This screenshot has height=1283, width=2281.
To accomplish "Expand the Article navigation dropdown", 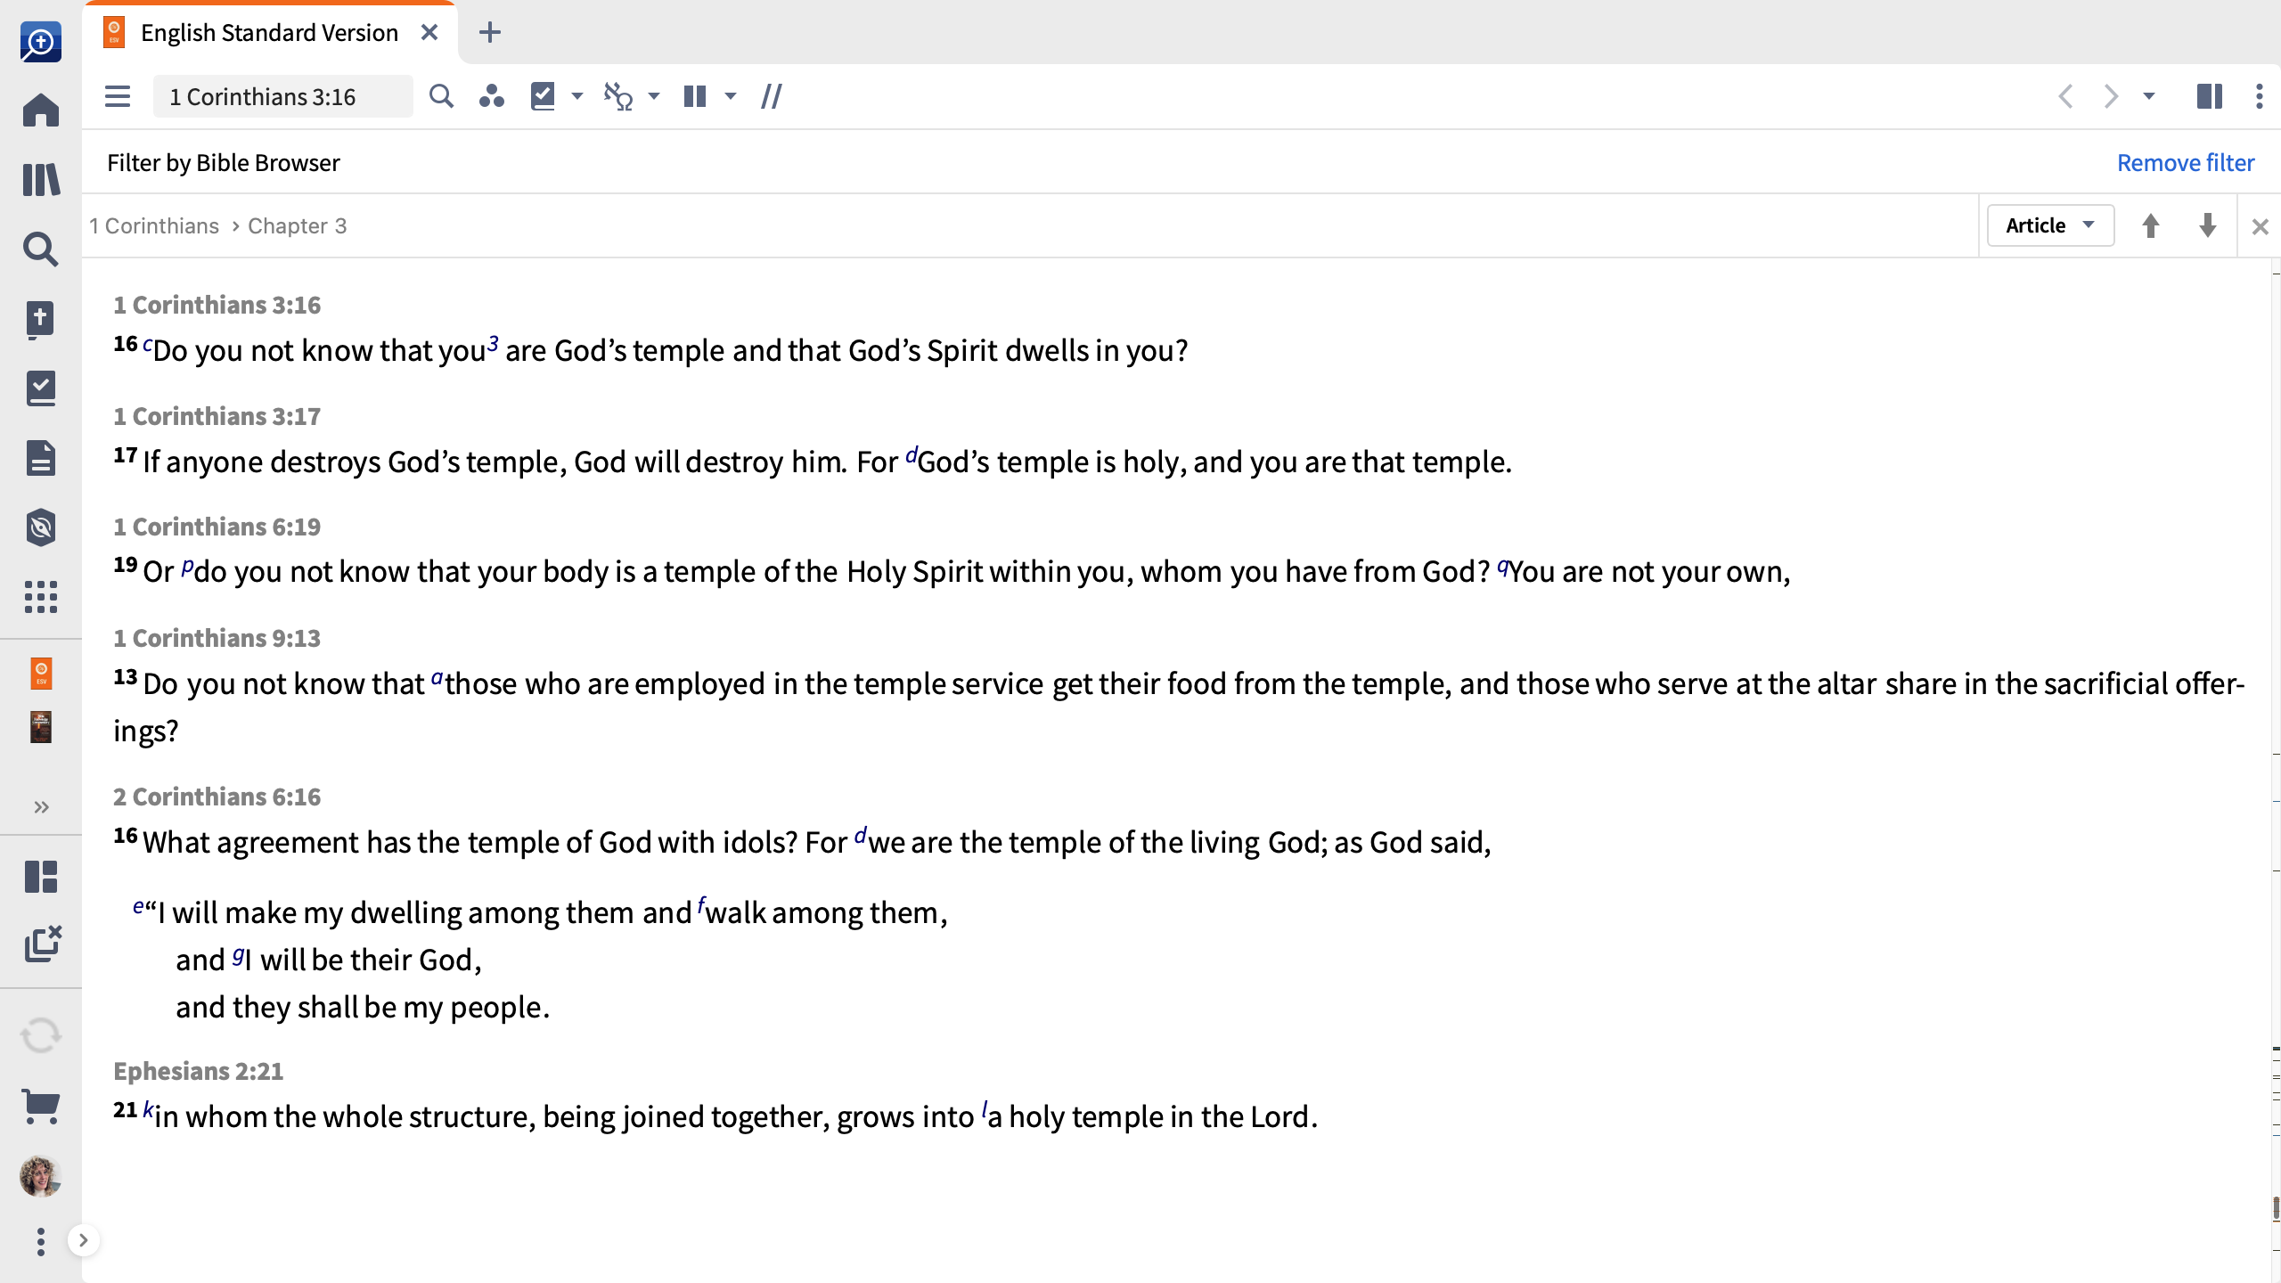I will point(2050,225).
